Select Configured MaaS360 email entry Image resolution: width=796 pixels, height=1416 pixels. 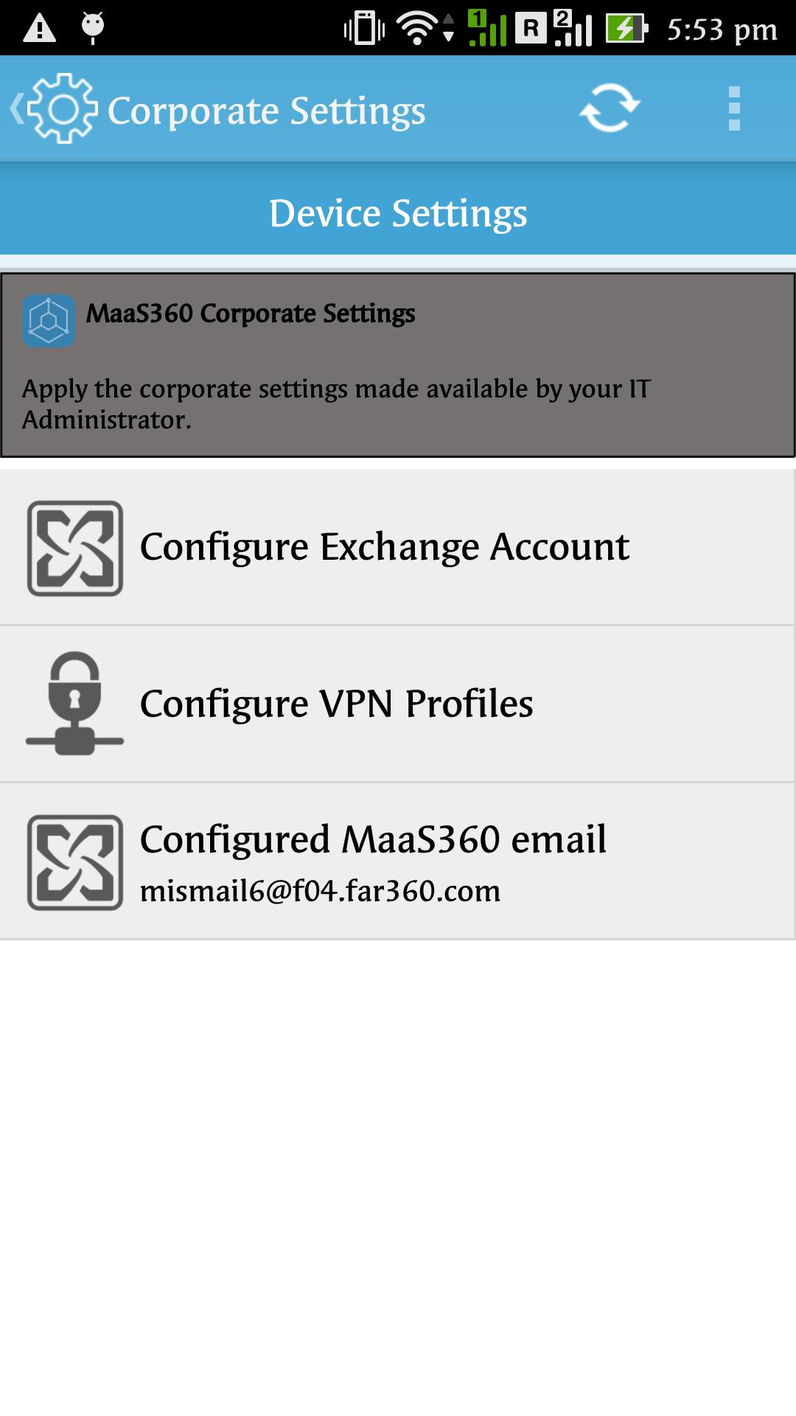pos(398,861)
